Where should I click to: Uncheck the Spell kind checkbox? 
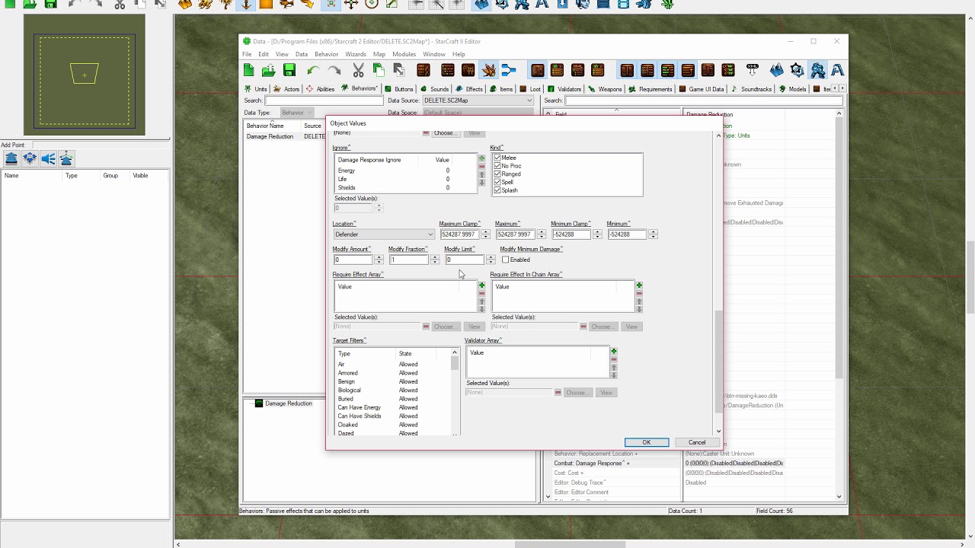[x=497, y=182]
